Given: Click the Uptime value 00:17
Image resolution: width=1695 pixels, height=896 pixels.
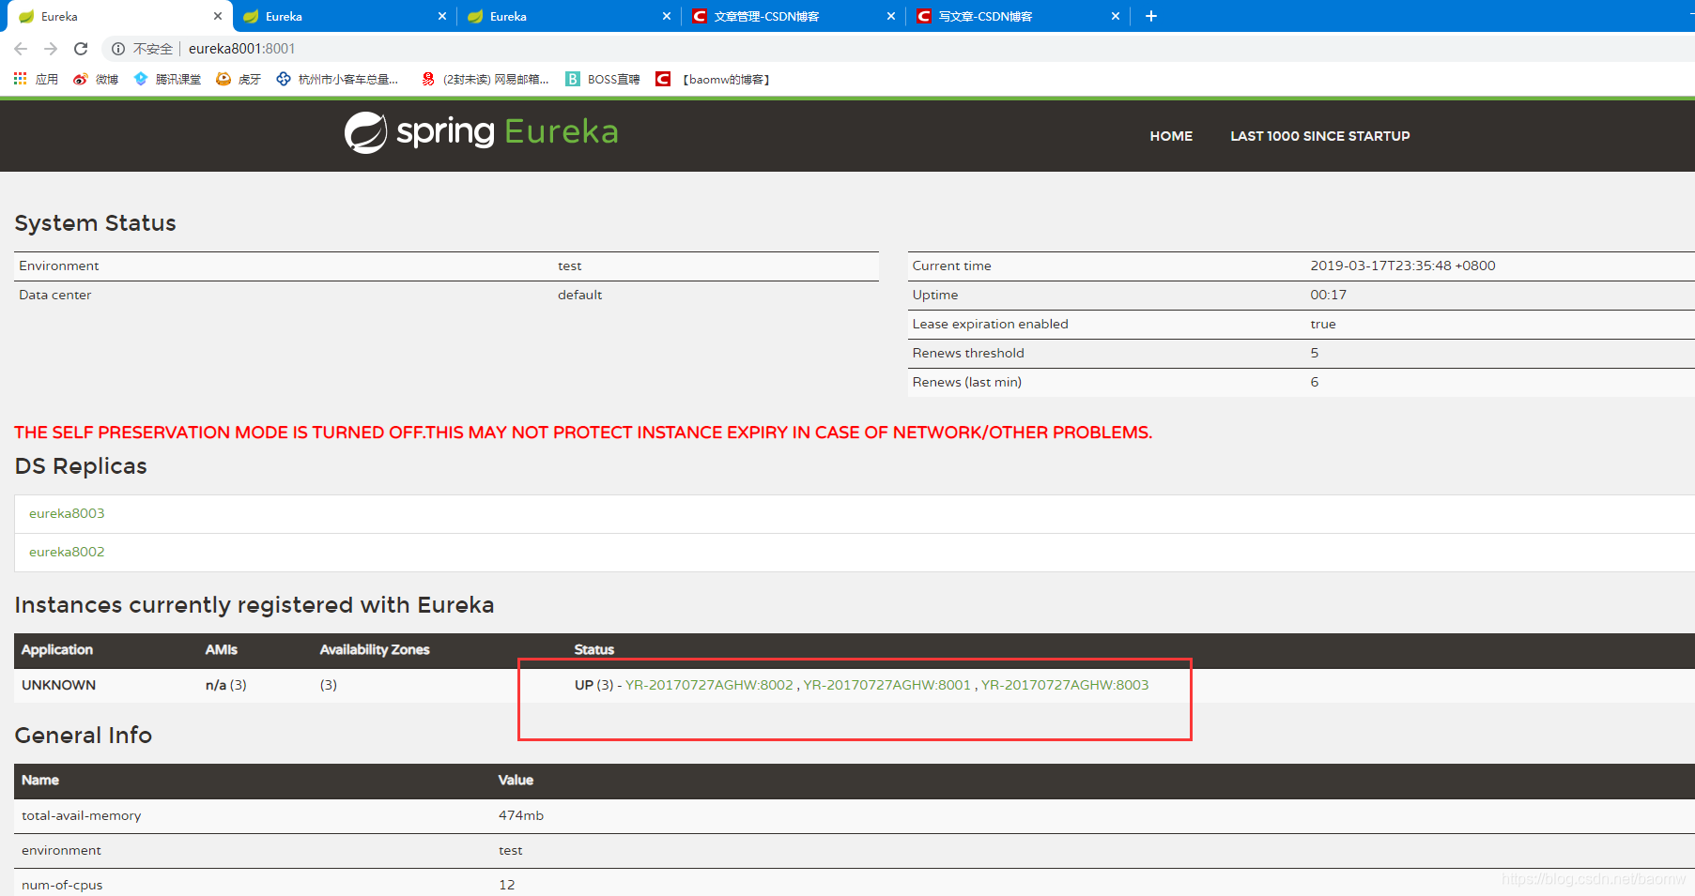Looking at the screenshot, I should point(1329,295).
